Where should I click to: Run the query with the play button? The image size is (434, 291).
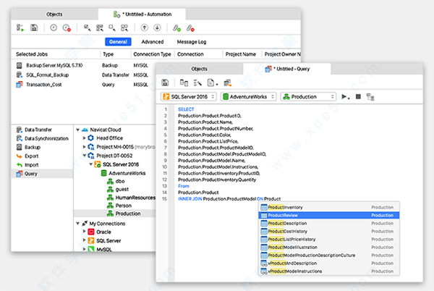pyautogui.click(x=344, y=96)
